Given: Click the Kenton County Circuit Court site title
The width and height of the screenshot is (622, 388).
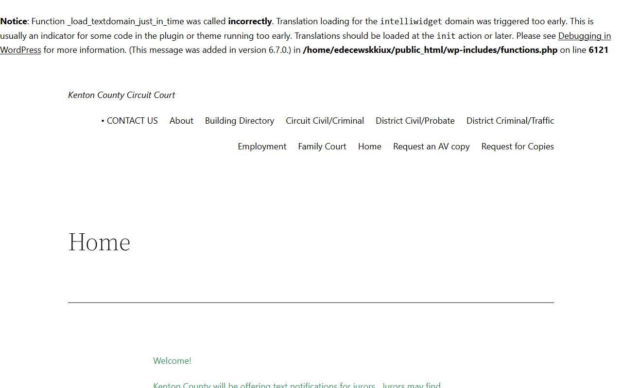Looking at the screenshot, I should coord(121,95).
